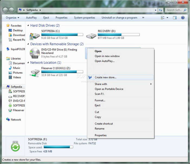Screen dimensions: 190x164
Task: Click the search magnifier icon
Action: (185, 10)
